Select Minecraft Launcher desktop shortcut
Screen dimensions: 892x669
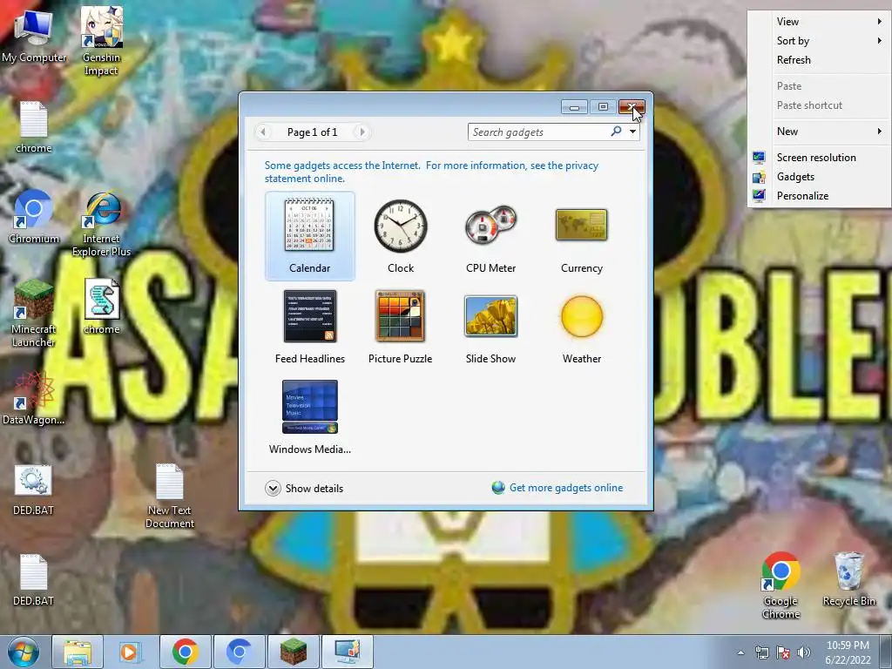(34, 314)
